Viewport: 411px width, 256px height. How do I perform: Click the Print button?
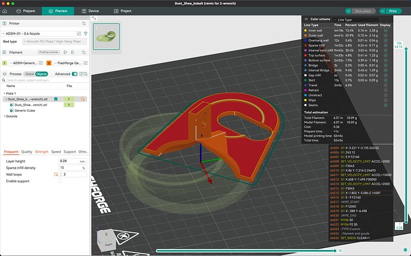pyautogui.click(x=392, y=11)
